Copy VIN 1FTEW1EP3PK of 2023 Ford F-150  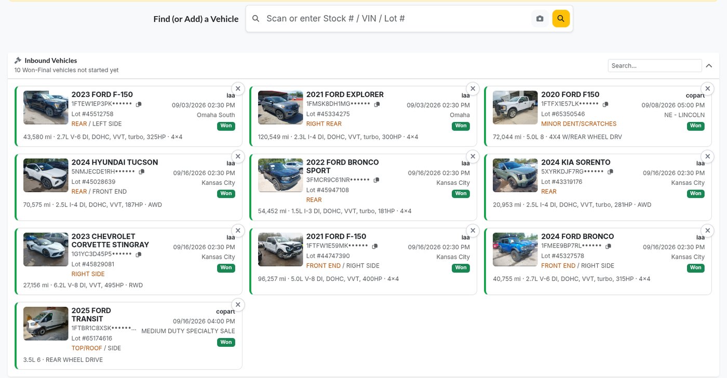point(139,104)
